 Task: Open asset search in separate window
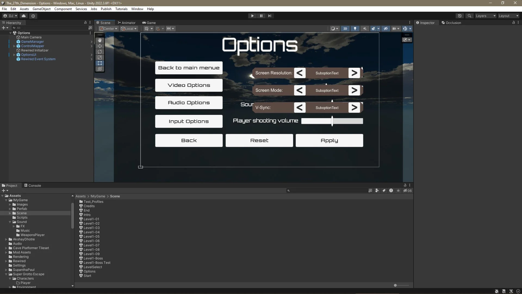point(370,191)
